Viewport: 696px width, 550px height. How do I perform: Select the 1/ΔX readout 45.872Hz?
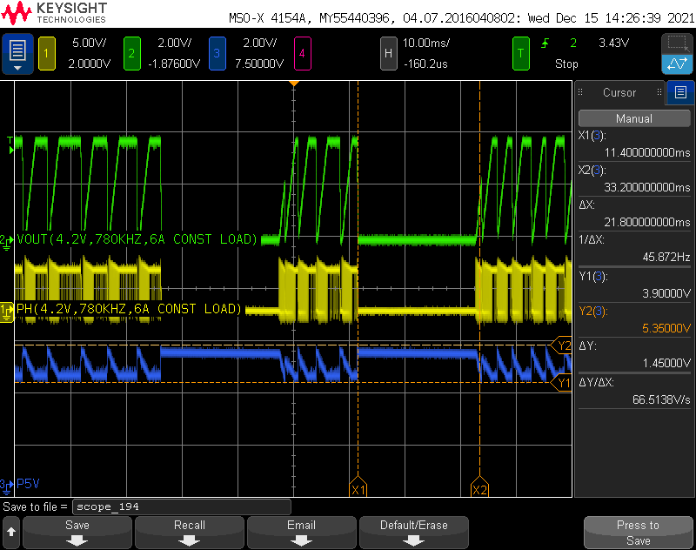click(666, 257)
